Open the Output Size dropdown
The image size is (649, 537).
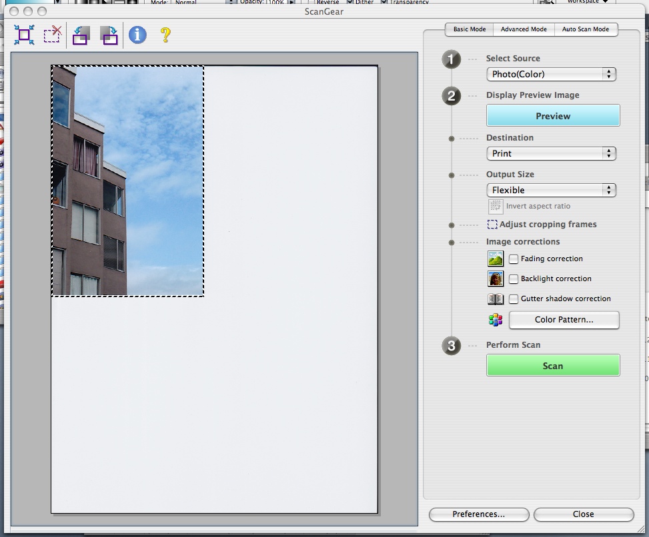pos(551,190)
